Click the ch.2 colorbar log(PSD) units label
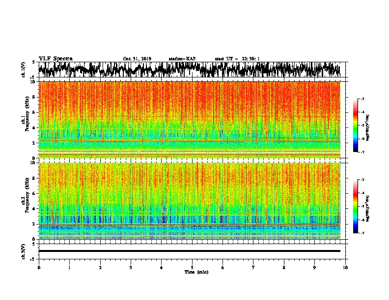 [x=367, y=208]
